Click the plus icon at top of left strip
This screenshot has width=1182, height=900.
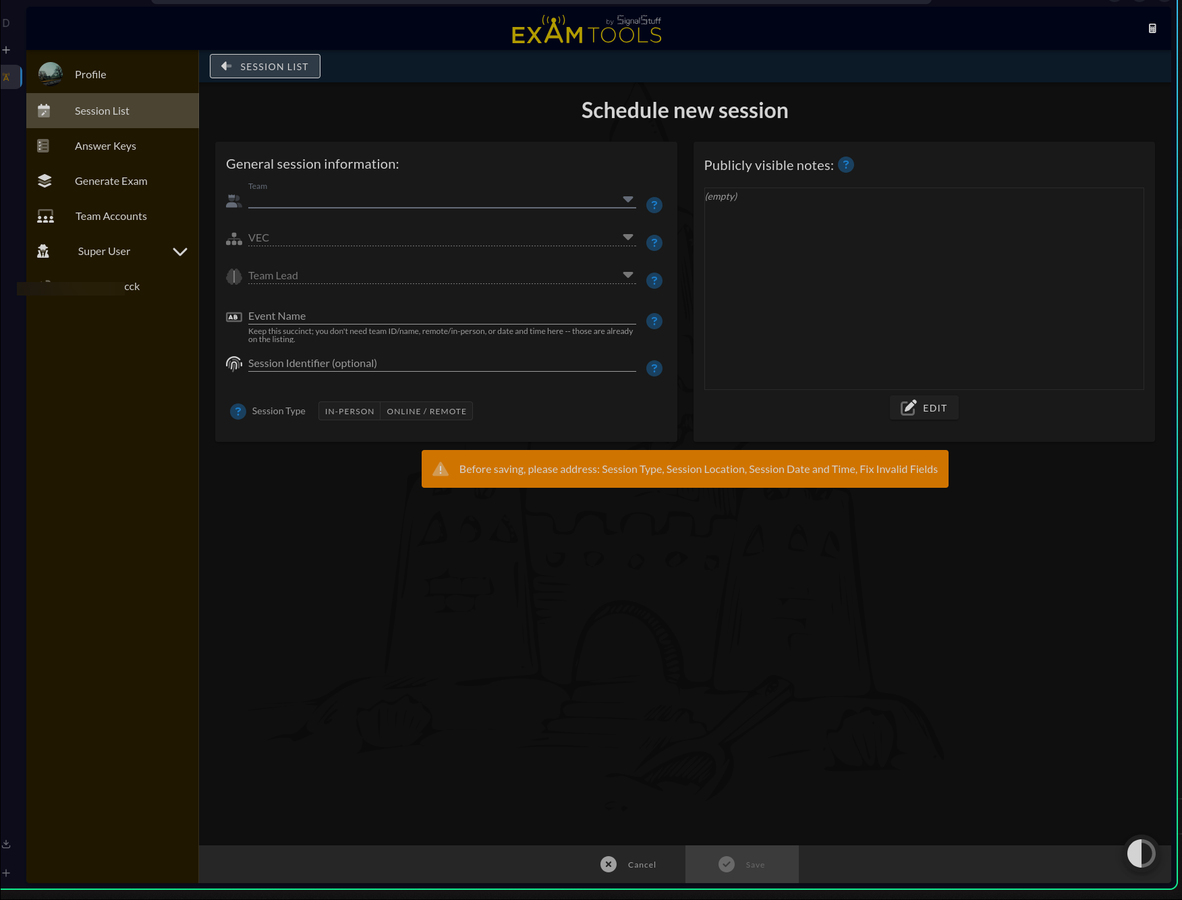(x=6, y=50)
